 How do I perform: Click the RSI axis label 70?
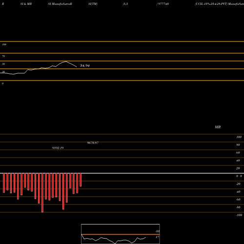(x=3, y=56)
